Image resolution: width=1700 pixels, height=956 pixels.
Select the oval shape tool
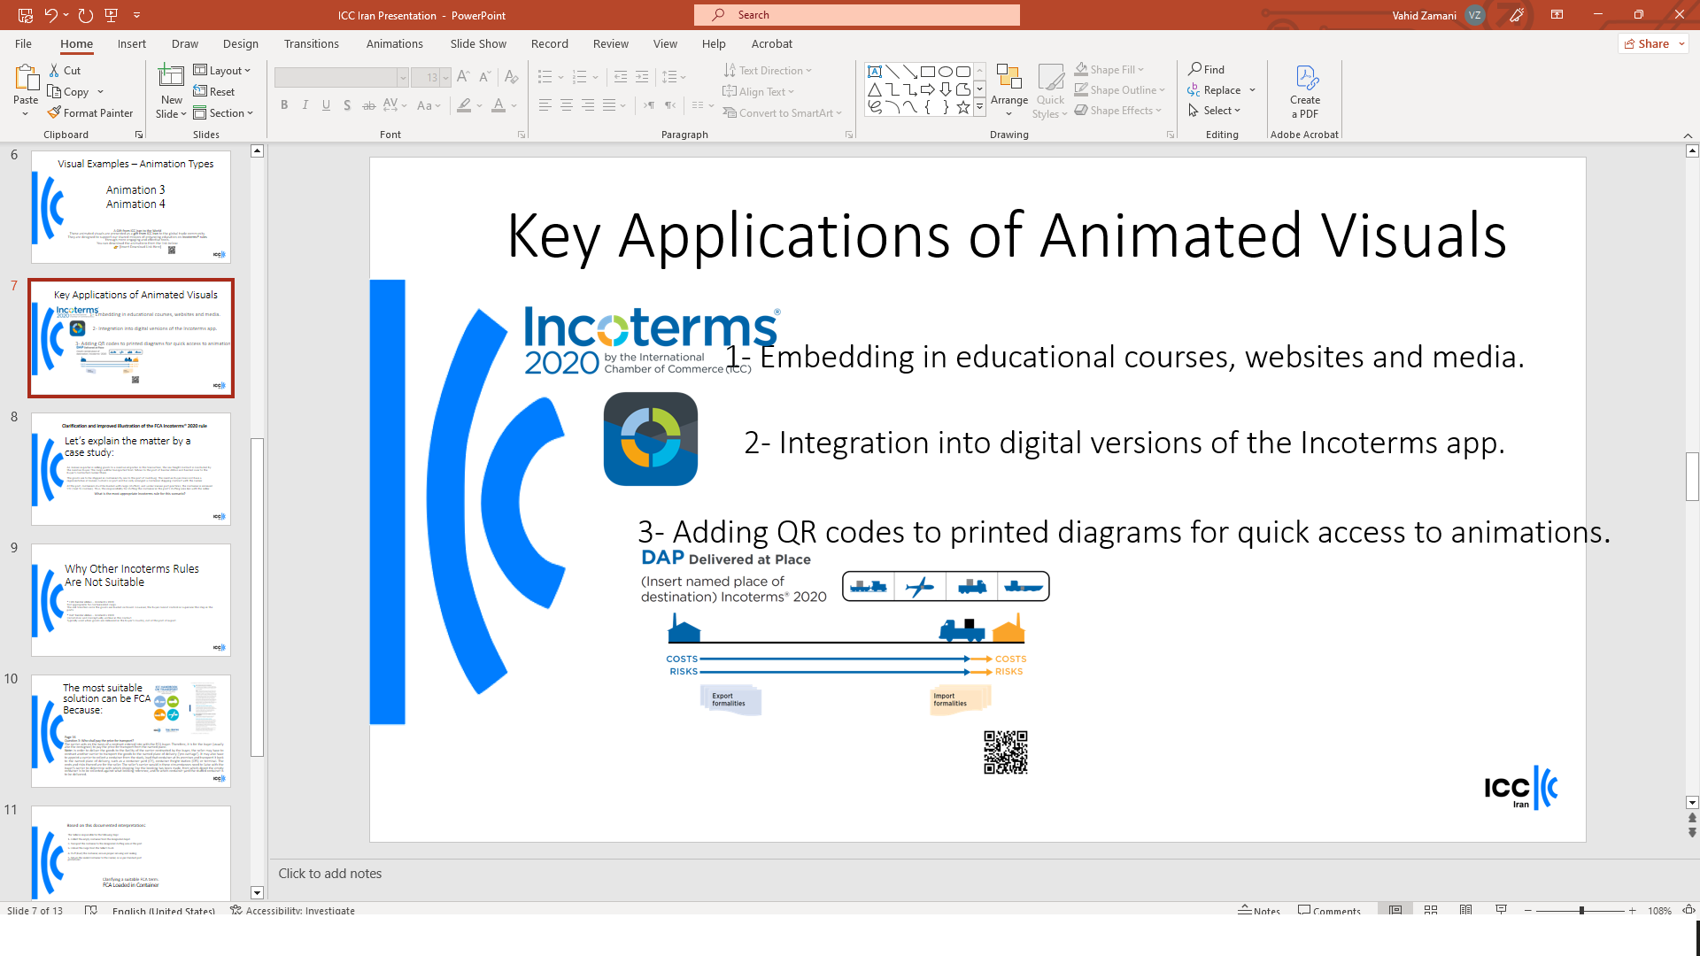pyautogui.click(x=946, y=72)
